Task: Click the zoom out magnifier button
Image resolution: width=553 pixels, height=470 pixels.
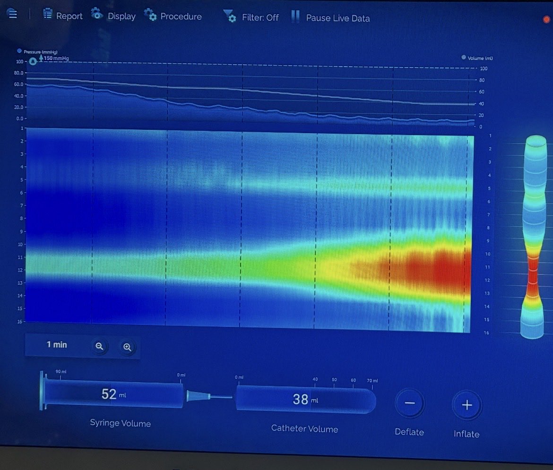Action: coord(99,346)
